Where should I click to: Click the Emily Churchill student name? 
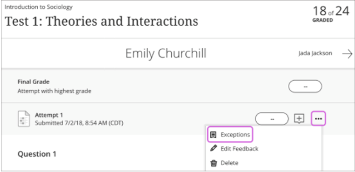pos(166,54)
